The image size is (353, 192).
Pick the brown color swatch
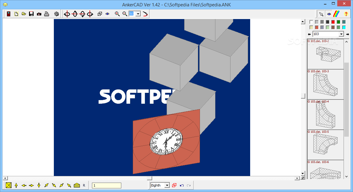tap(333, 27)
